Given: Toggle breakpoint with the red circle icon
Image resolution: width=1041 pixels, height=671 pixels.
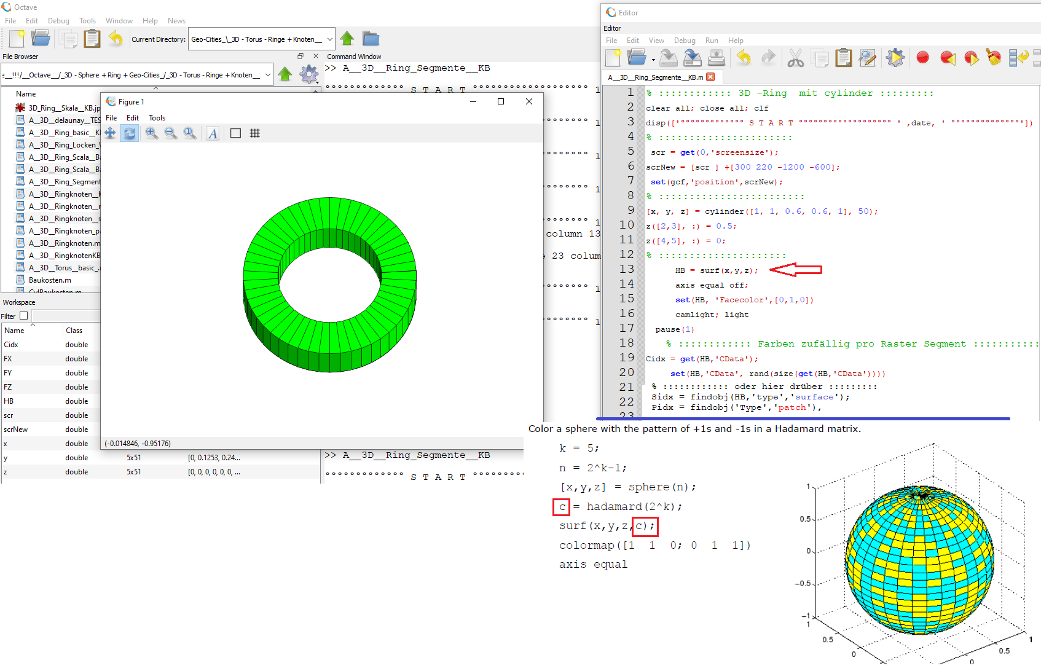Looking at the screenshot, I should (922, 58).
